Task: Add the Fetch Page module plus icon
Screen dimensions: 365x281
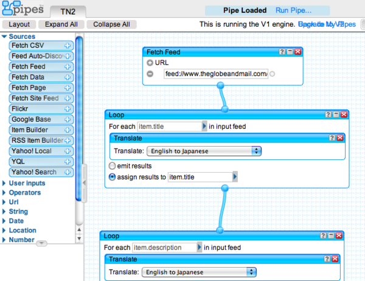Action: click(x=68, y=88)
